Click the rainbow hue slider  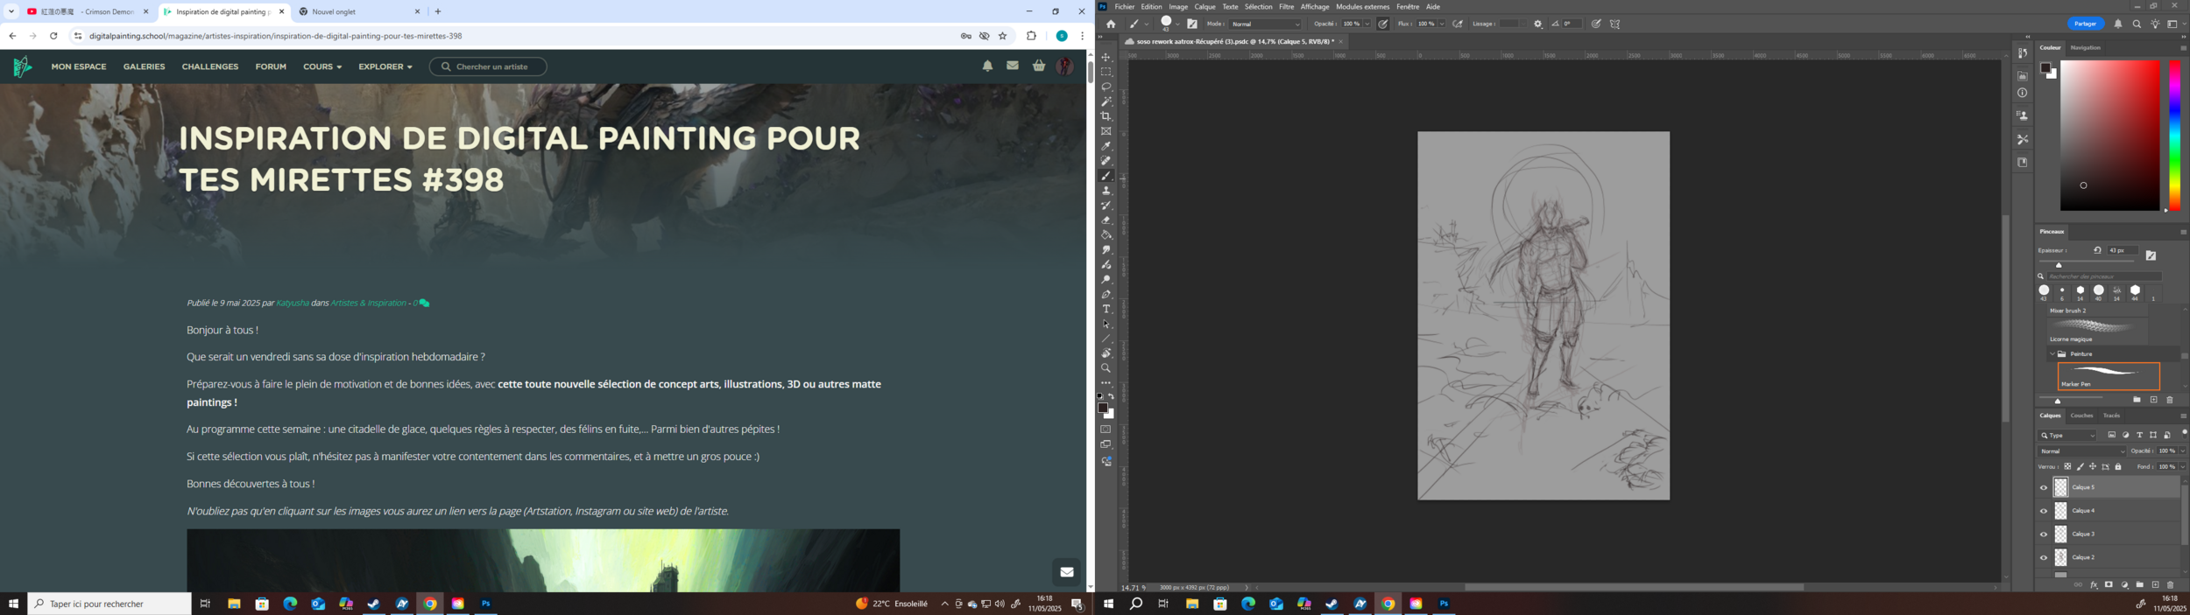2174,136
